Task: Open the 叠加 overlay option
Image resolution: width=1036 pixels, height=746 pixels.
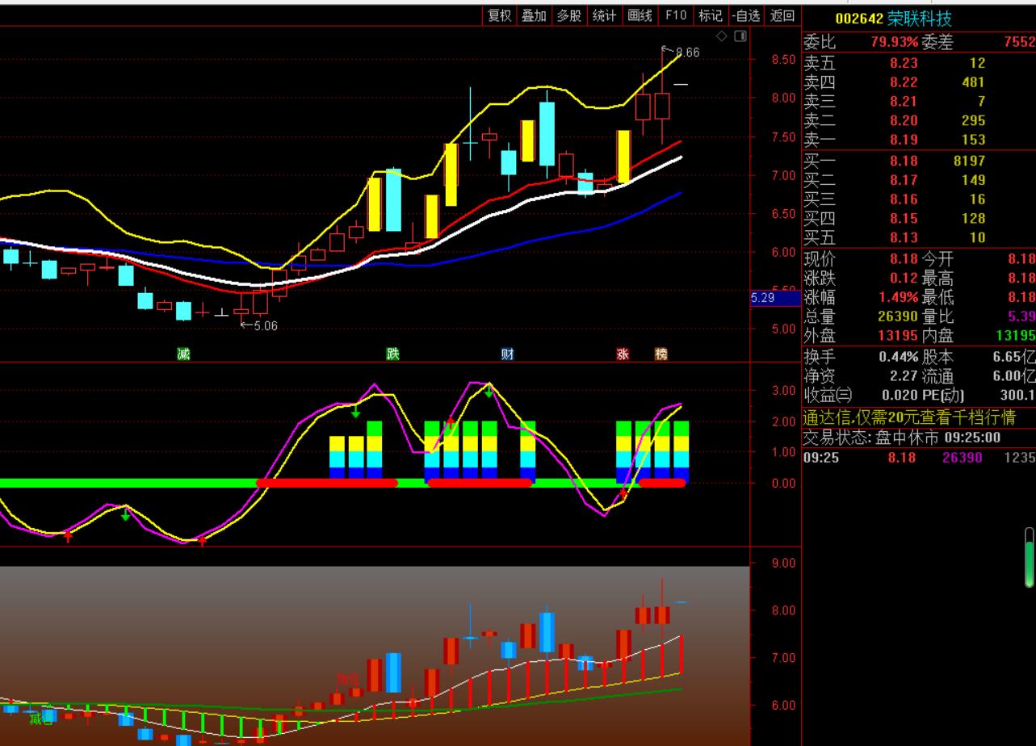Action: 534,15
